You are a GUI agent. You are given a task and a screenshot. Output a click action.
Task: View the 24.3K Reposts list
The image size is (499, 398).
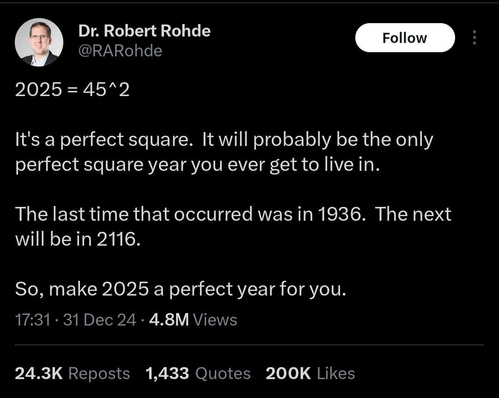(x=73, y=373)
